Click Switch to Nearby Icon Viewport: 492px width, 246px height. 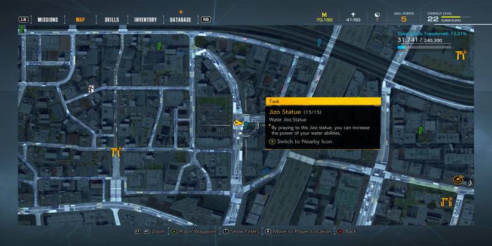[304, 141]
